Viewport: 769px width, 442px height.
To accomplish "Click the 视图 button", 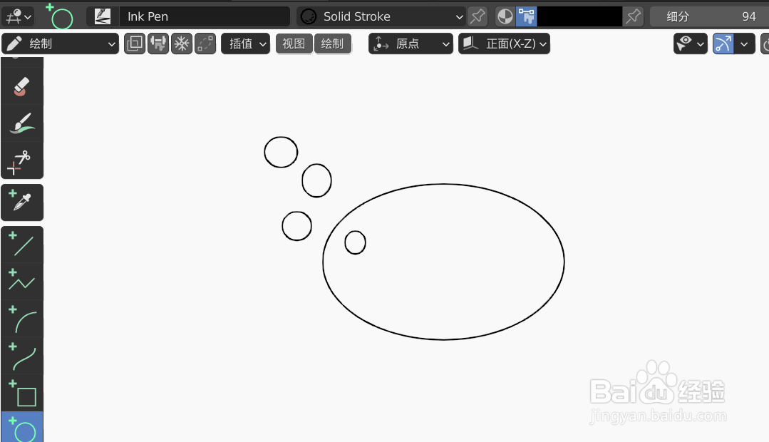I will [x=294, y=43].
